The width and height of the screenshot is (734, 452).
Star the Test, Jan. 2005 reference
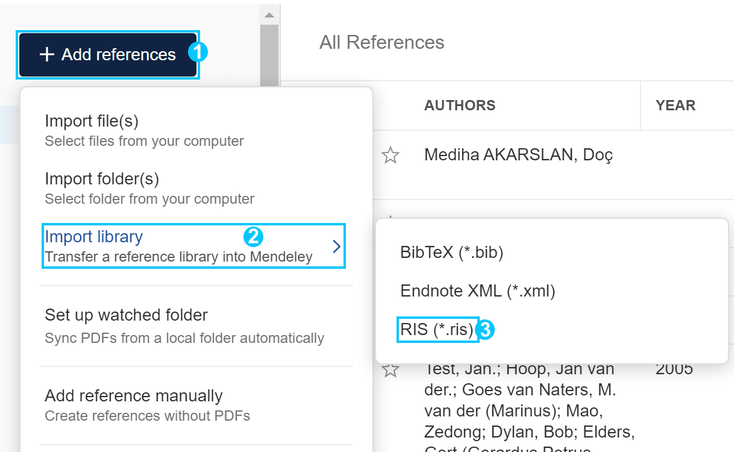point(391,369)
